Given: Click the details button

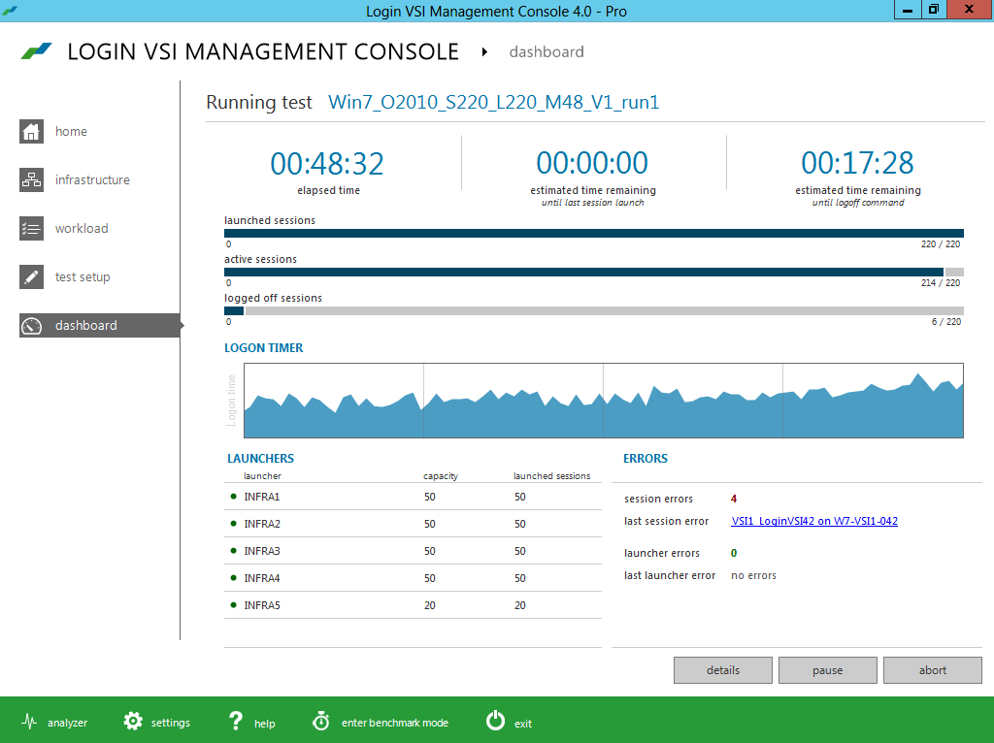Looking at the screenshot, I should (x=723, y=670).
